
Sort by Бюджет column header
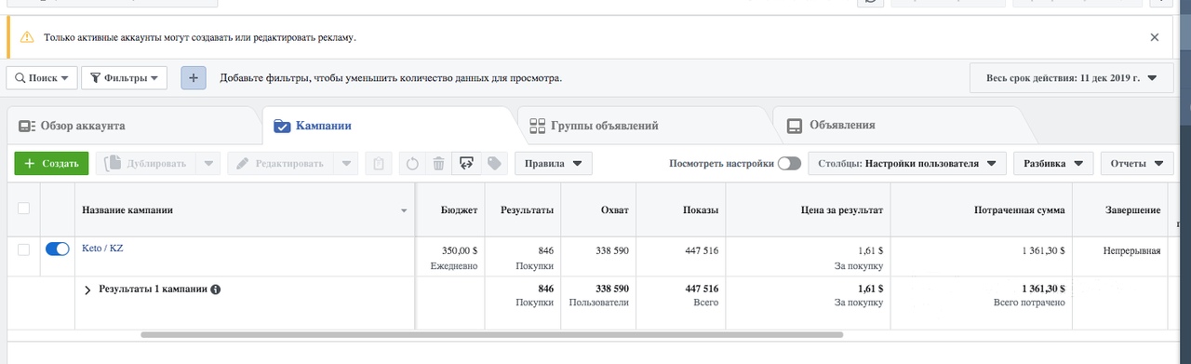pos(459,210)
